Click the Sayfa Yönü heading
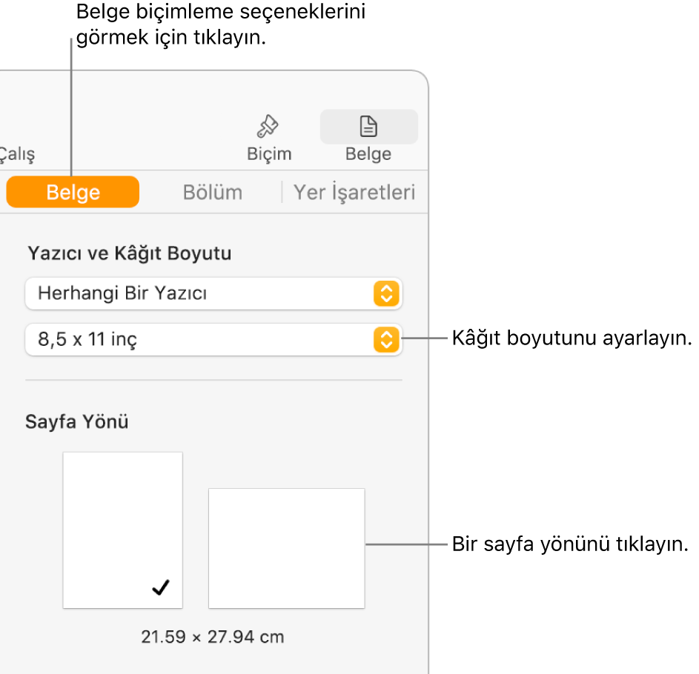 click(76, 421)
